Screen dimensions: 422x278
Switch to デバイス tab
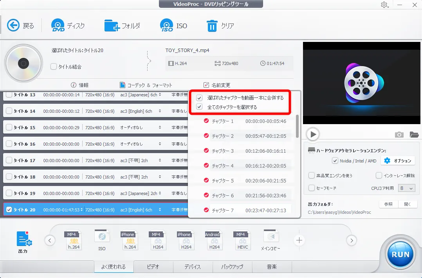click(193, 267)
